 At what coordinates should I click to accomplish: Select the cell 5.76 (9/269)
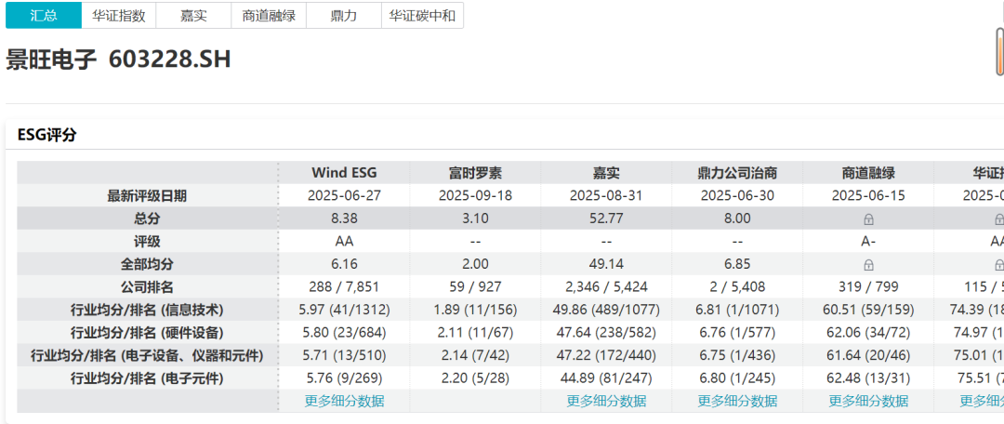345,378
